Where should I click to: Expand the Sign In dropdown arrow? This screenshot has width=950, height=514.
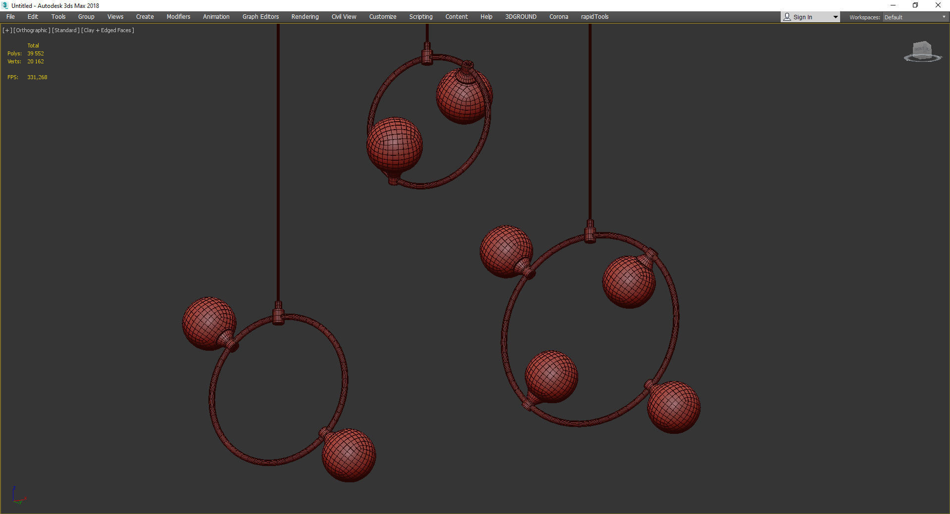(836, 17)
